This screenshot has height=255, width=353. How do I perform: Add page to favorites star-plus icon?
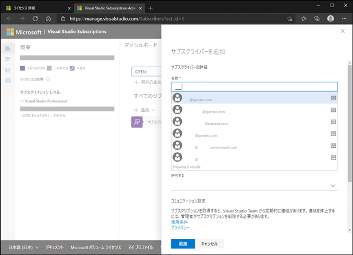pos(289,19)
